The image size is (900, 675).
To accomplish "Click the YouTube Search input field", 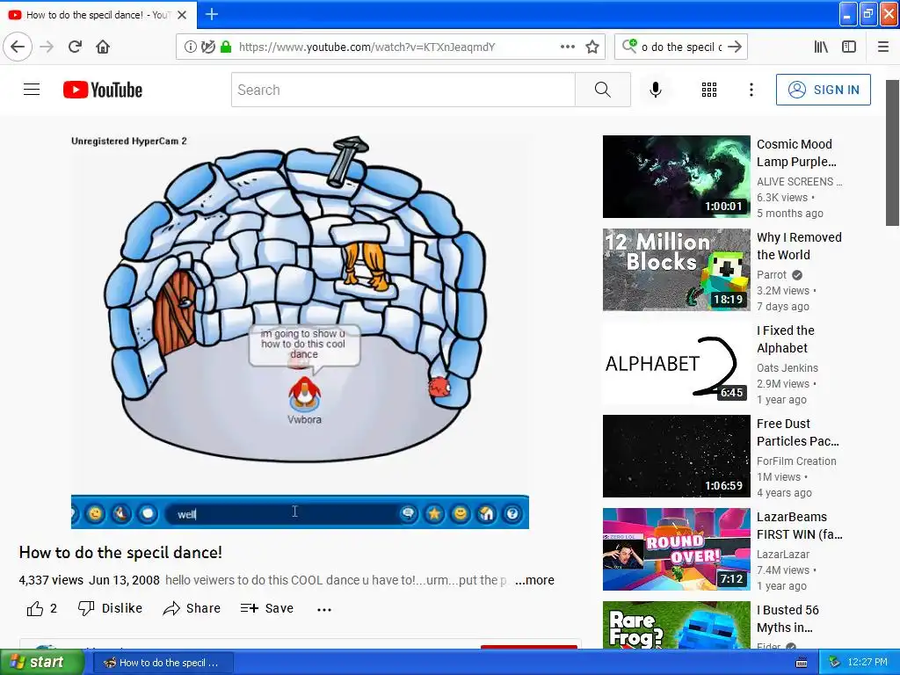I will 403,90.
